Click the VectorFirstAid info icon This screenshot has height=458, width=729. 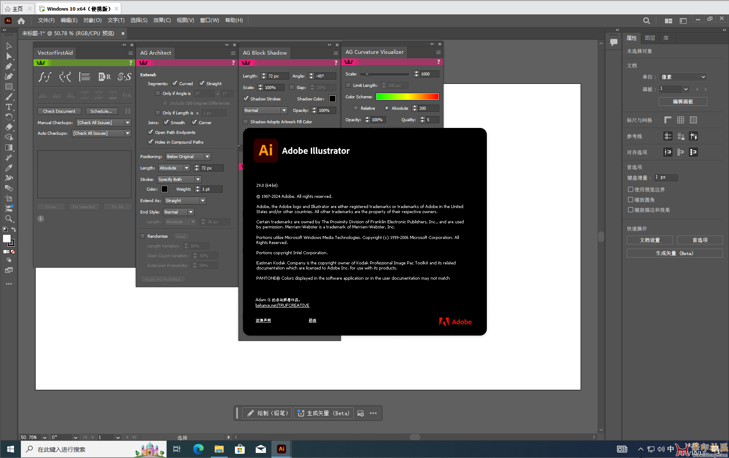pyautogui.click(x=41, y=219)
